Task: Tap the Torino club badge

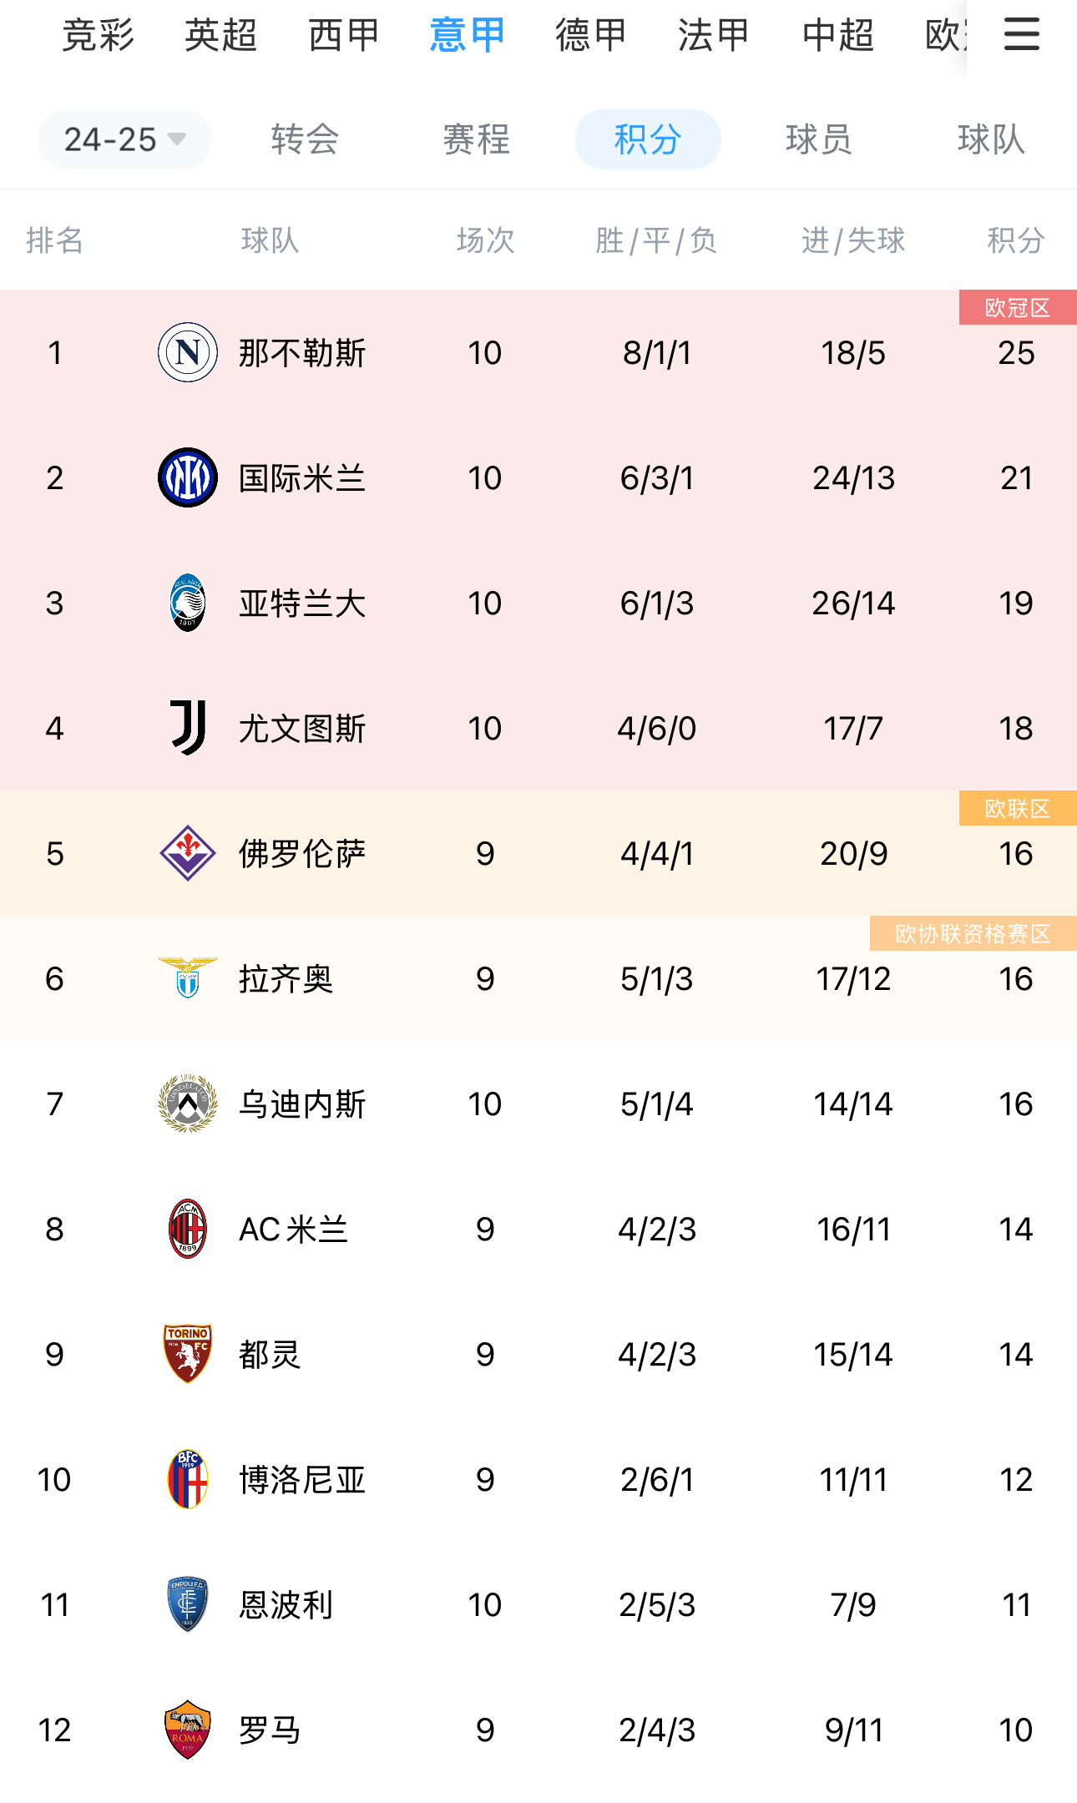Action: [x=188, y=1354]
